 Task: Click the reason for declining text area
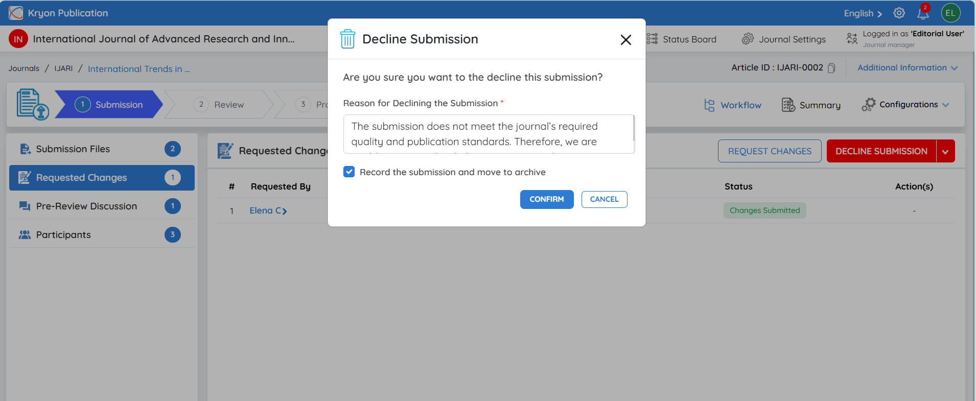[x=488, y=134]
